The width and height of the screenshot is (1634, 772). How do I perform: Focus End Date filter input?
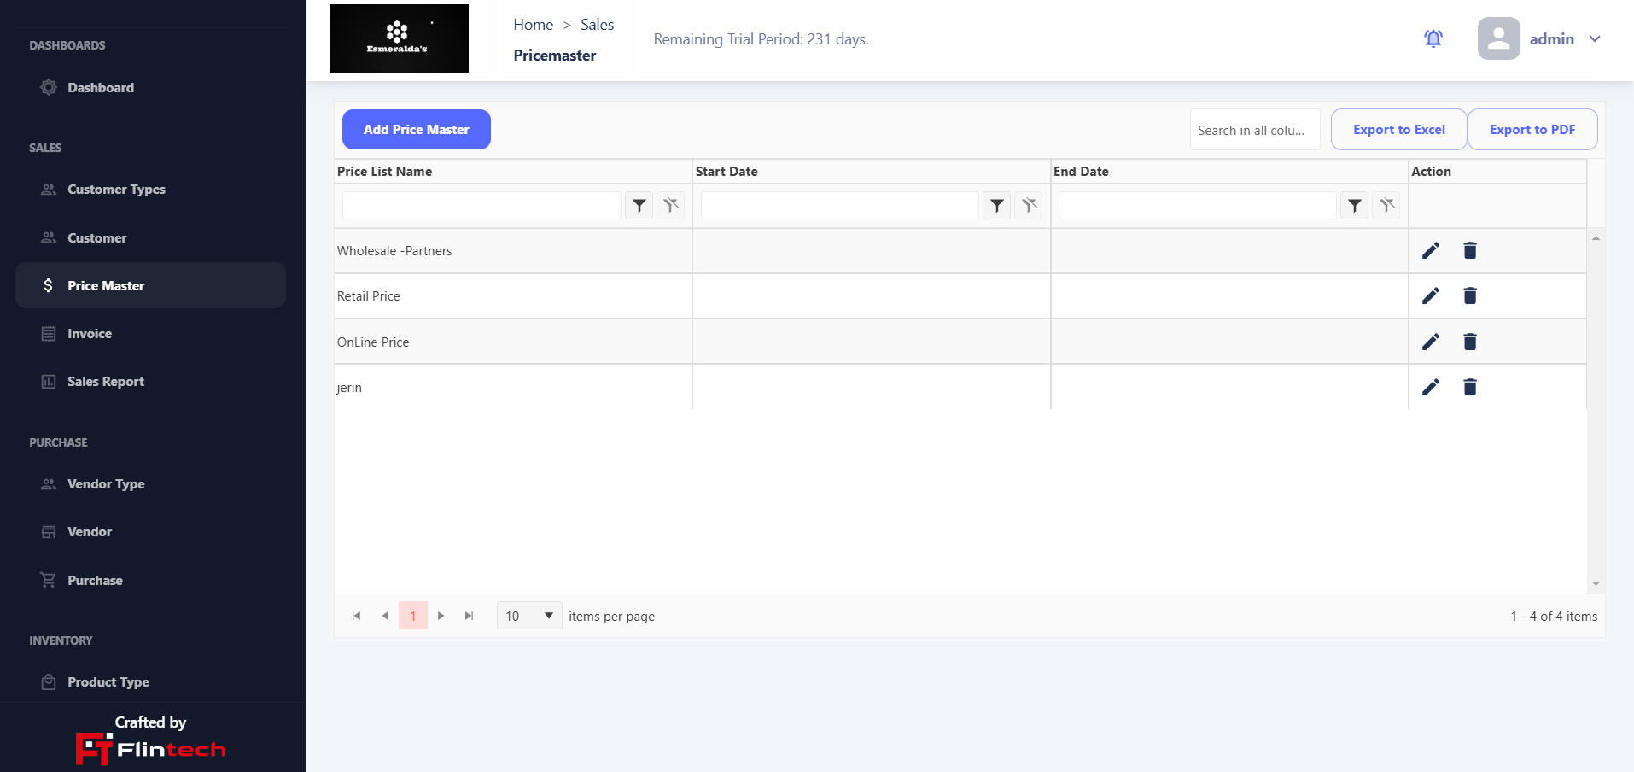[x=1197, y=206]
